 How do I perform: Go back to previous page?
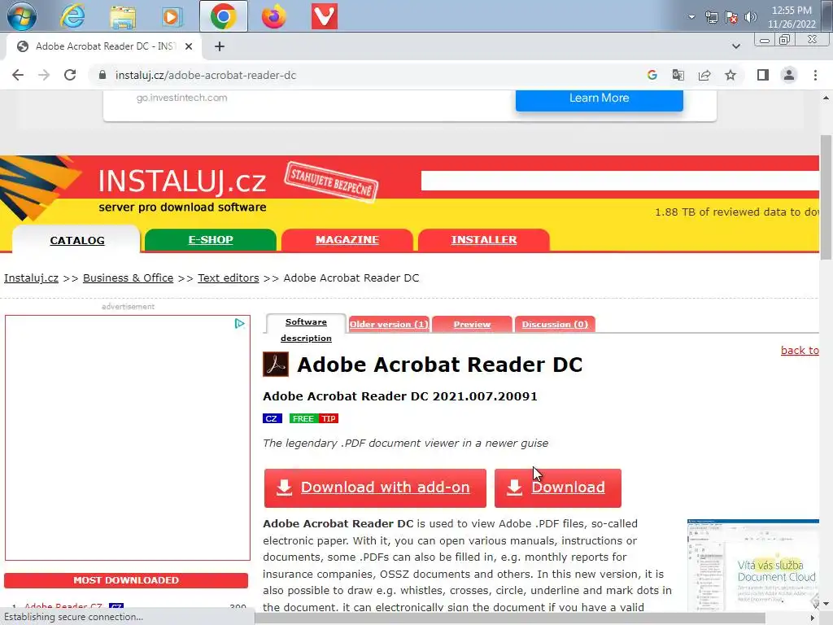[x=18, y=75]
